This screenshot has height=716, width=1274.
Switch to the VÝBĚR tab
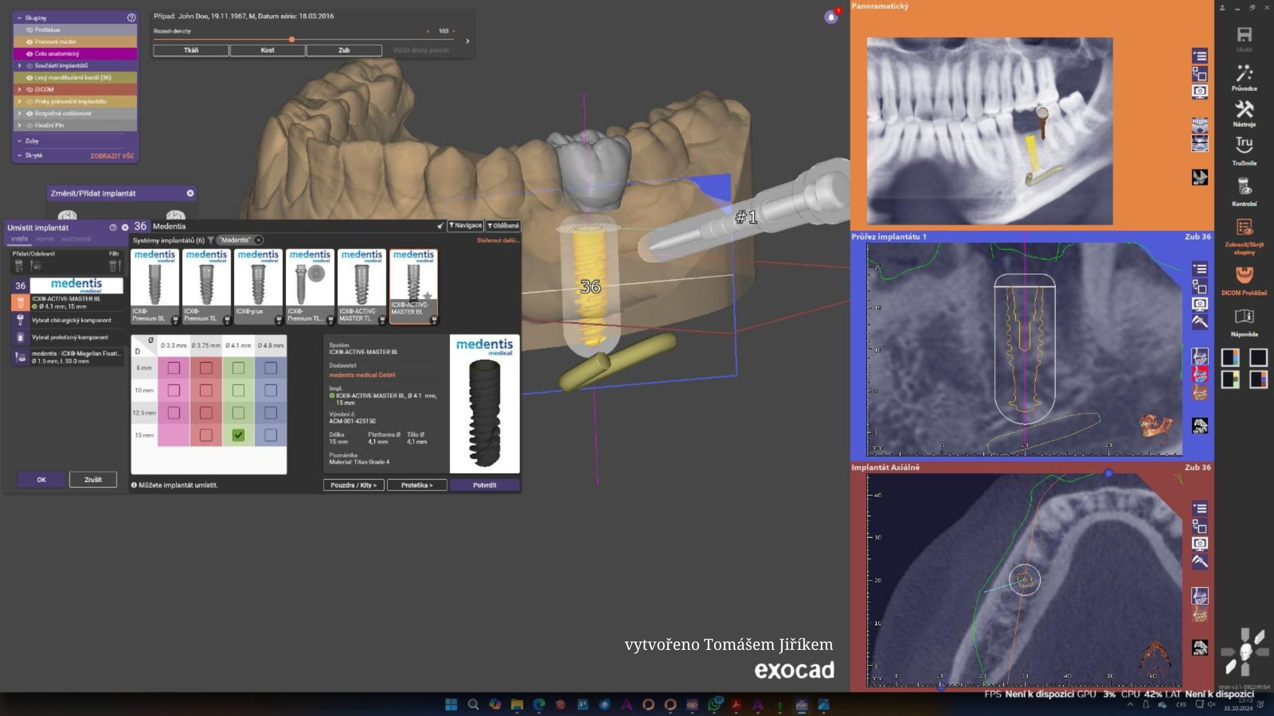point(19,239)
